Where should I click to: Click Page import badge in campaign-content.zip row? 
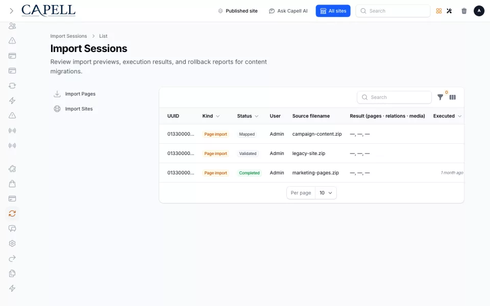[215, 134]
